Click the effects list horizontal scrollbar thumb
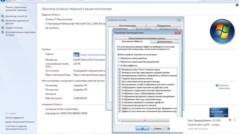This screenshot has height=134, width=239. pyautogui.click(x=145, y=120)
